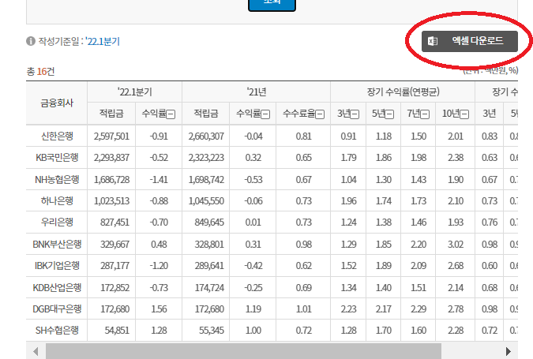
Task: Select the BNK부산은행 row name
Action: (57, 245)
